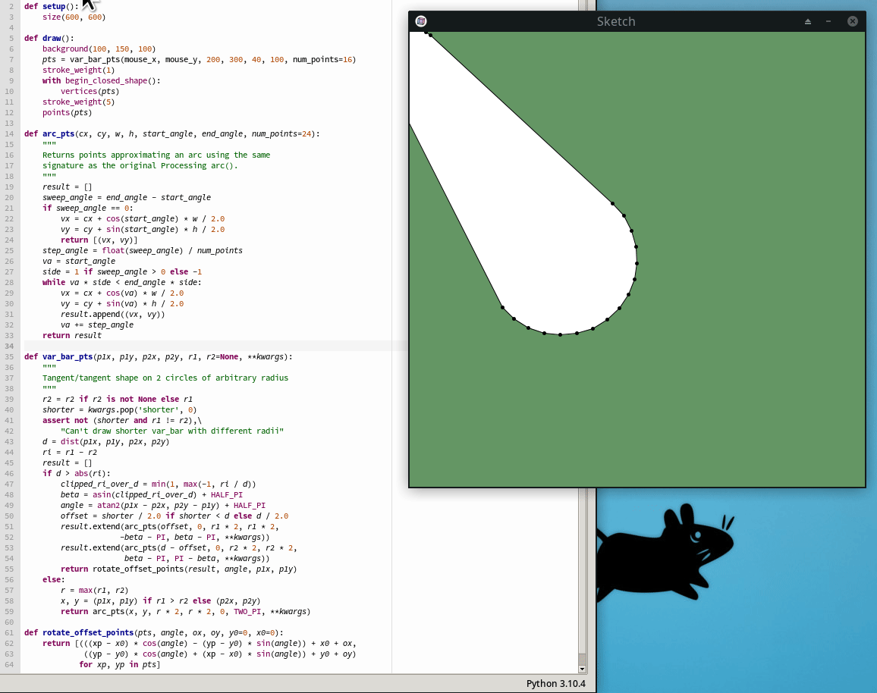
Task: Click the Python 3.10.4 interpreter label
Action: [x=558, y=684]
